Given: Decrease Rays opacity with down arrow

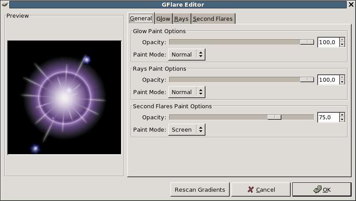Looking at the screenshot, I should point(342,82).
